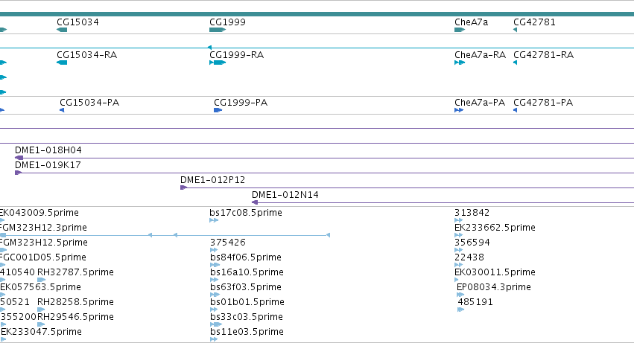Select the bs11e03.5prime EST label
Screen dimensions: 634x343
247,332
